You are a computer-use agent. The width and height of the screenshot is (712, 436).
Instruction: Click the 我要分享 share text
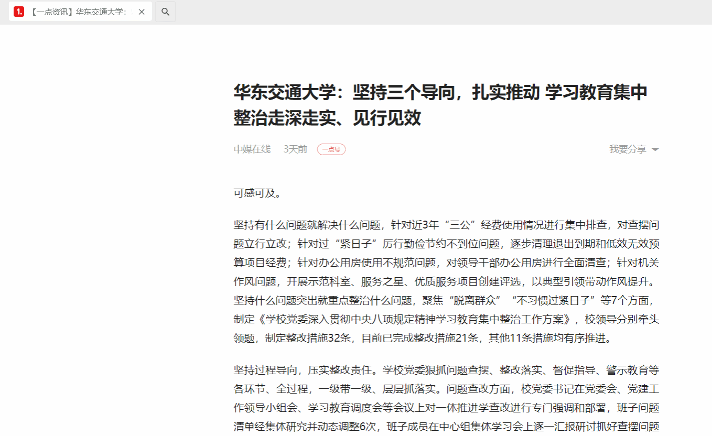point(628,149)
